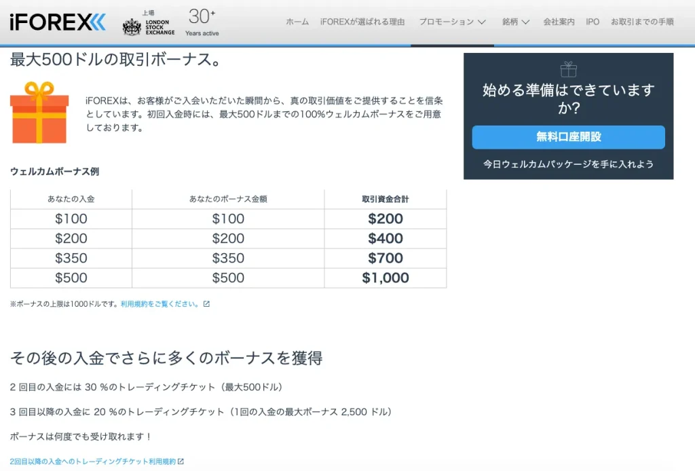
Task: Click external link icon after 利用規約をご覧ください
Action: pyautogui.click(x=206, y=304)
